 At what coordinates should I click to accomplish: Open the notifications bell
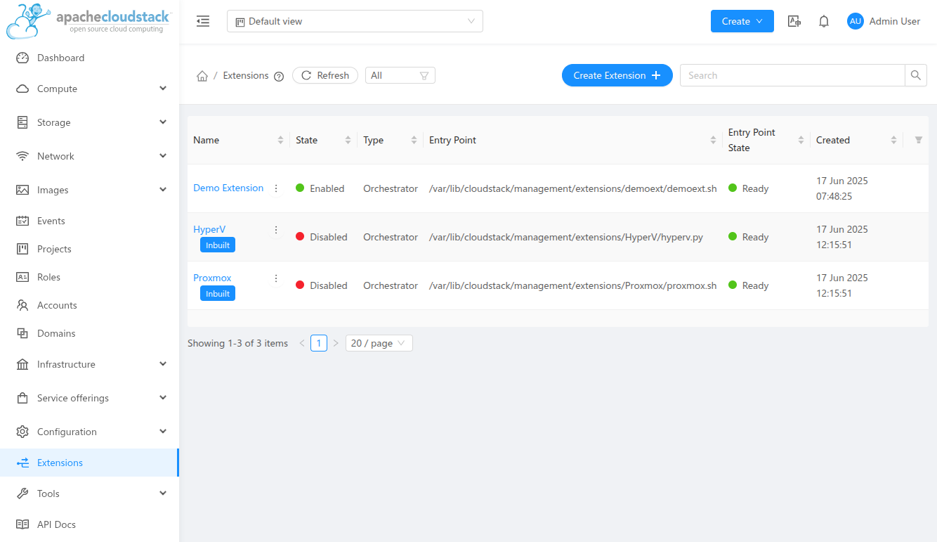(824, 21)
